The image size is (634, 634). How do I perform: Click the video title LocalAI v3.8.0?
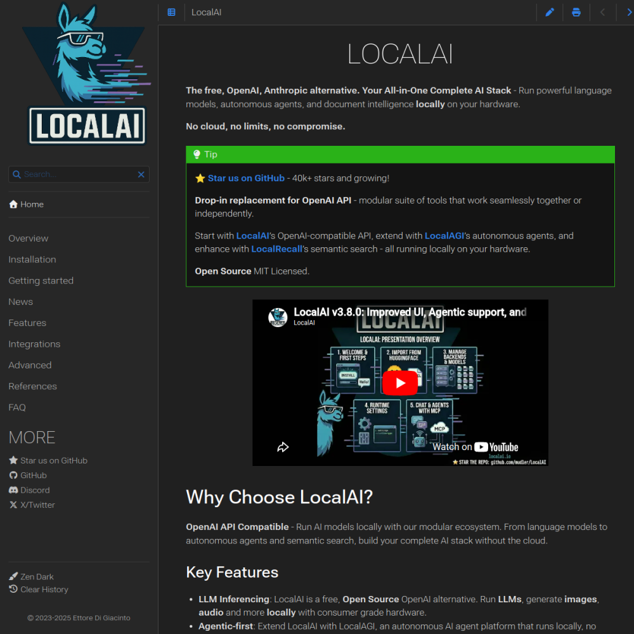click(x=410, y=312)
